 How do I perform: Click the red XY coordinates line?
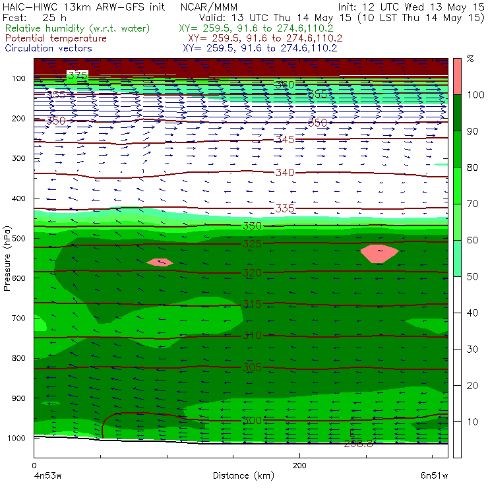point(265,39)
